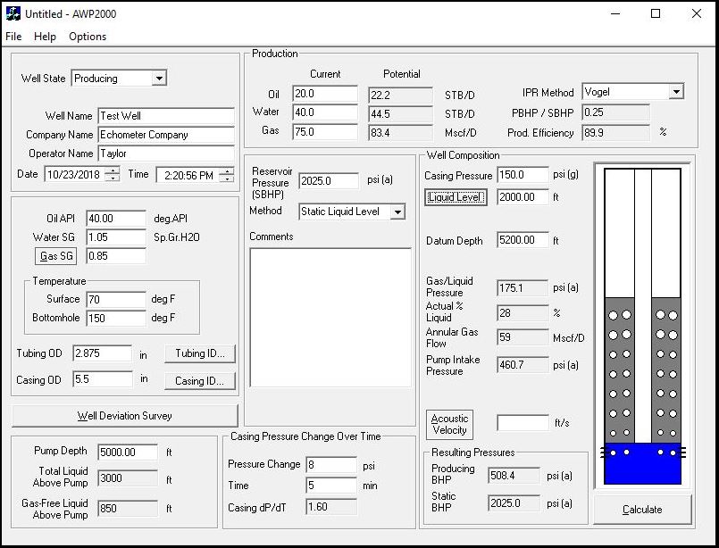This screenshot has width=719, height=548.
Task: Open the Options menu
Action: [87, 37]
